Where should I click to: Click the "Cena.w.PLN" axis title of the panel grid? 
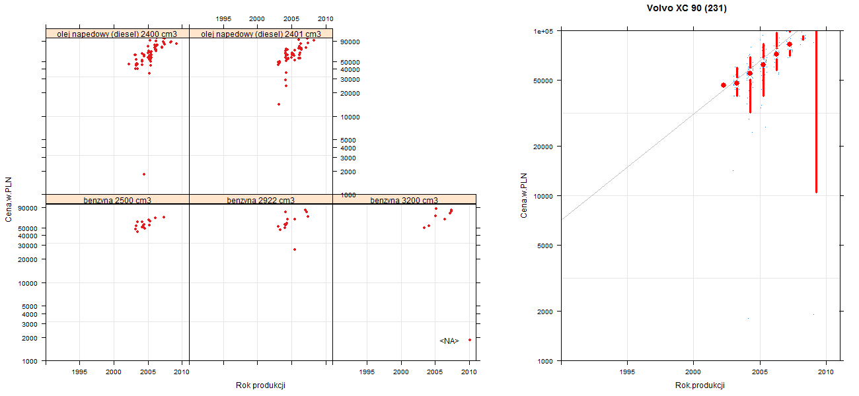point(9,200)
